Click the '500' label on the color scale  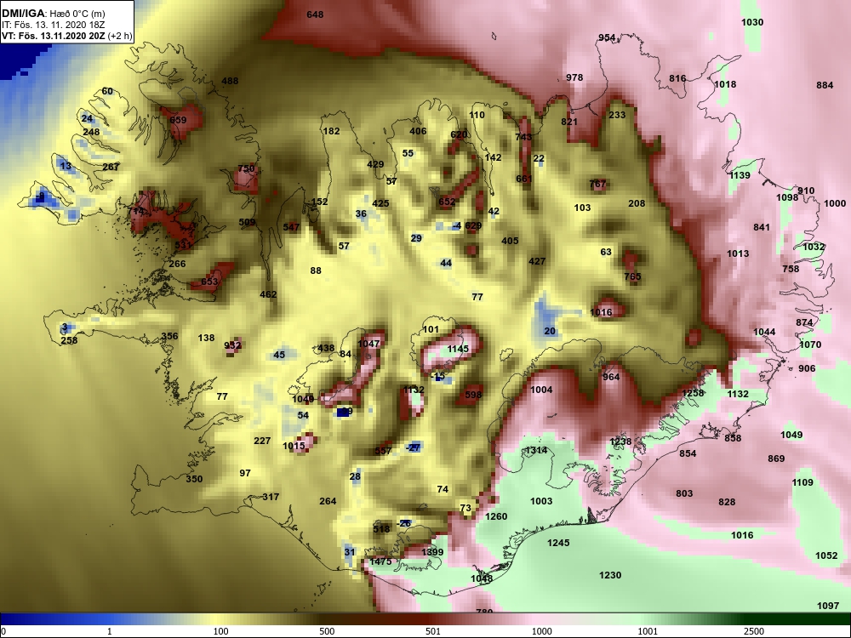click(x=327, y=631)
